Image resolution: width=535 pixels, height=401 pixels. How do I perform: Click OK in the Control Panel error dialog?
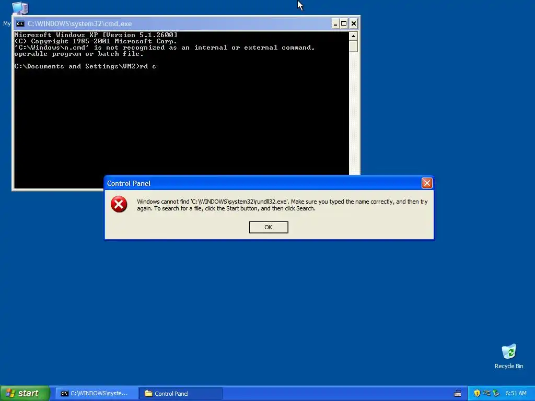pos(269,227)
